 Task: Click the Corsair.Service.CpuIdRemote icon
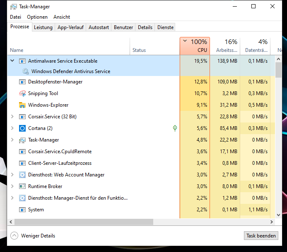tap(22, 152)
